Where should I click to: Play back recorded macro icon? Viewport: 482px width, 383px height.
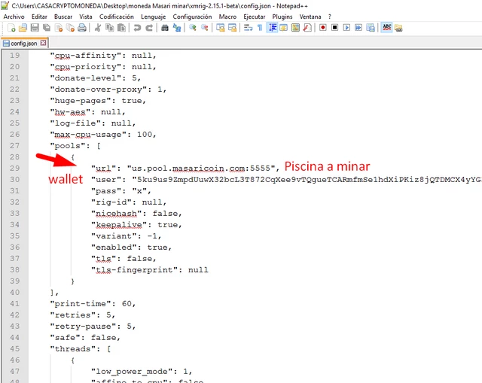click(x=346, y=28)
